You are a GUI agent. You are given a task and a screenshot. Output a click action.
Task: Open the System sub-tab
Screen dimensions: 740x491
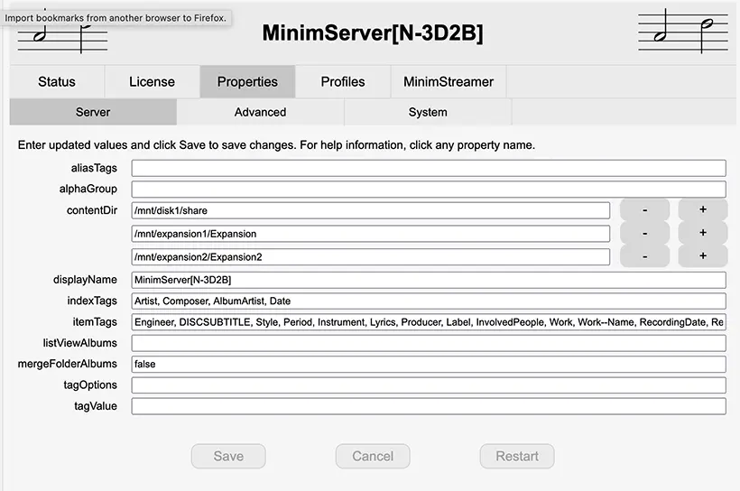click(x=428, y=112)
